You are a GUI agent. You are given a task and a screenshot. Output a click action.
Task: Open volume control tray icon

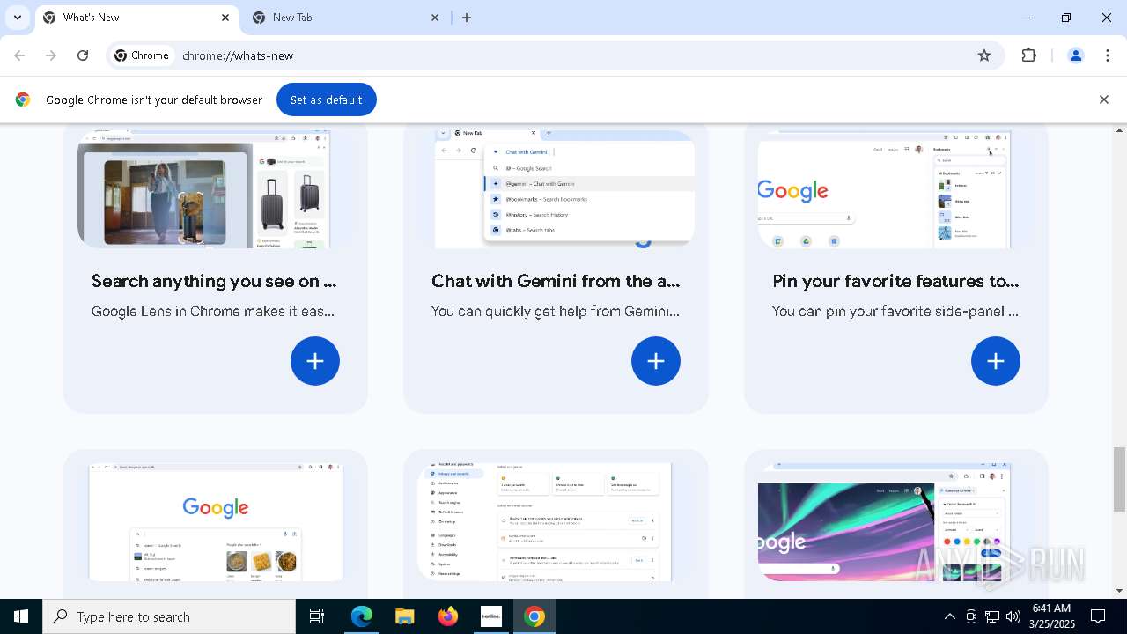[1013, 616]
